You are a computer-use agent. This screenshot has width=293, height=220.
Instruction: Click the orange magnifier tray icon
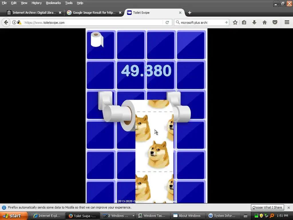pos(272,216)
